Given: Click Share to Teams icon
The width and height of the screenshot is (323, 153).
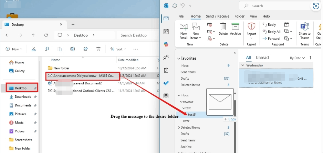Looking at the screenshot, I should click(x=305, y=31).
